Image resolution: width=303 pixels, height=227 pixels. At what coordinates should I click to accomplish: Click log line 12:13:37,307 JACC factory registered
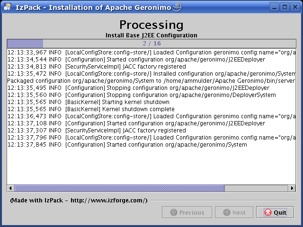coord(97,131)
